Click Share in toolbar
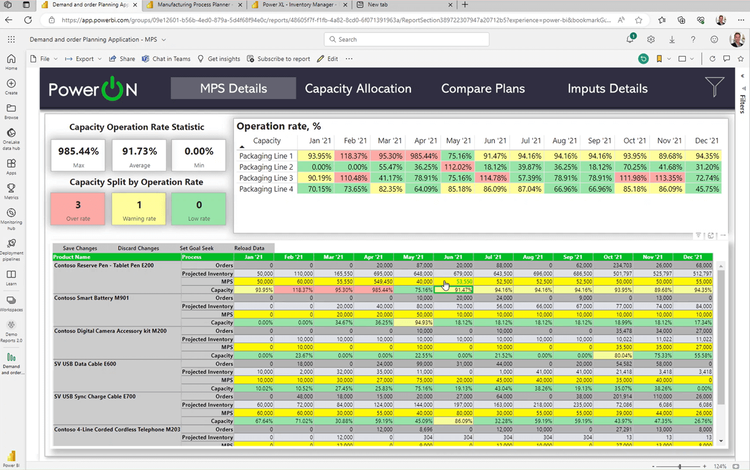750x470 pixels. [122, 59]
